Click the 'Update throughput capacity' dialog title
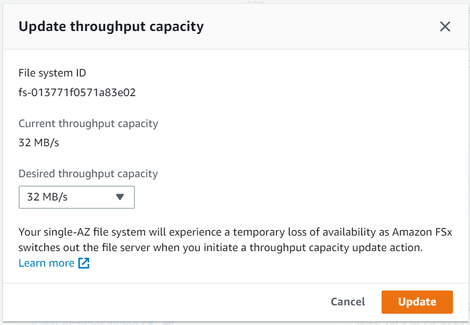 (111, 27)
